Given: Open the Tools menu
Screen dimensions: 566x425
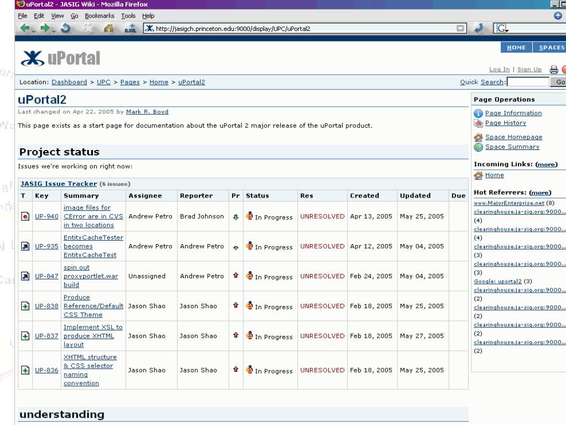Looking at the screenshot, I should click(128, 16).
